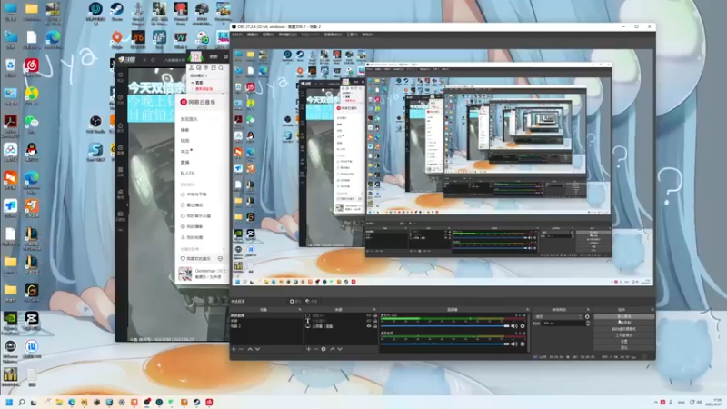Open OBS 帮助(H) menu

368,35
